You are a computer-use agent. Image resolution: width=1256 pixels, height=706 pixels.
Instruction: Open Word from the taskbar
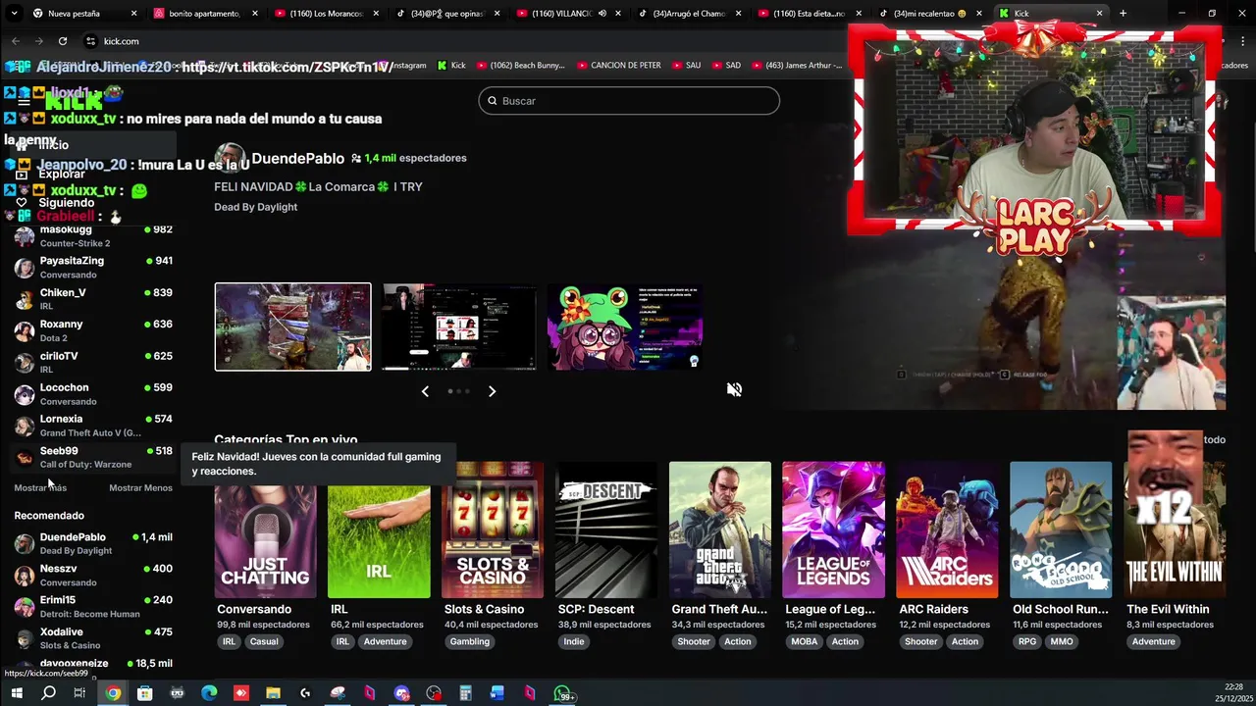pos(497,693)
